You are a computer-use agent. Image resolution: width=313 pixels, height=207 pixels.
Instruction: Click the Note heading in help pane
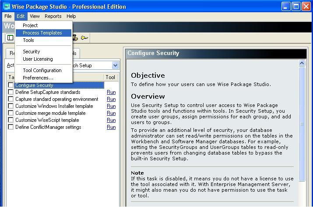pyautogui.click(x=137, y=173)
